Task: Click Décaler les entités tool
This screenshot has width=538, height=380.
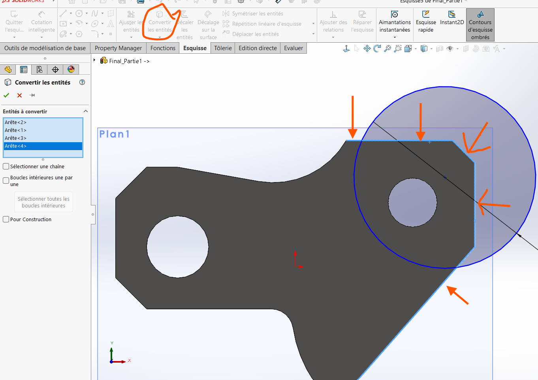Action: [184, 24]
